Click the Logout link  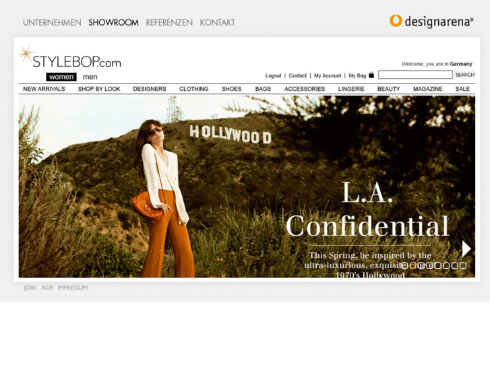pos(273,75)
